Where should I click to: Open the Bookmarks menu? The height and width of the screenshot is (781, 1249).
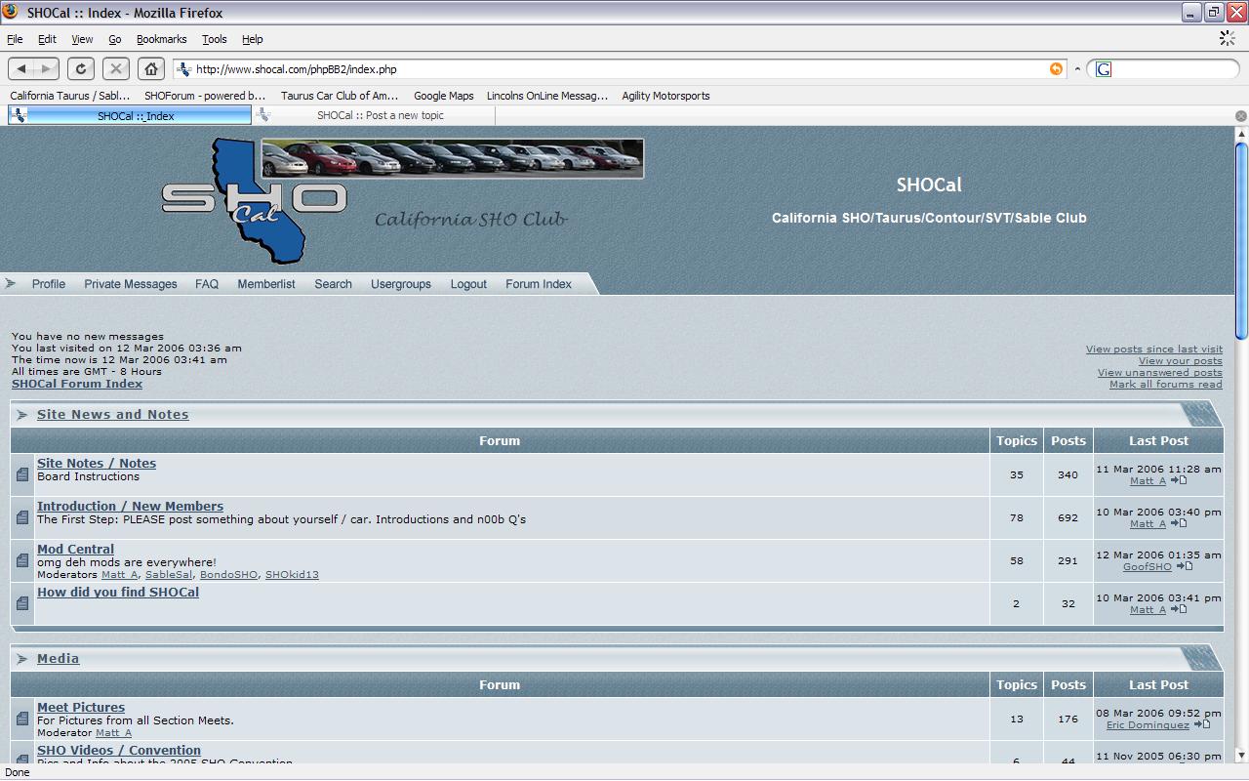pos(161,39)
